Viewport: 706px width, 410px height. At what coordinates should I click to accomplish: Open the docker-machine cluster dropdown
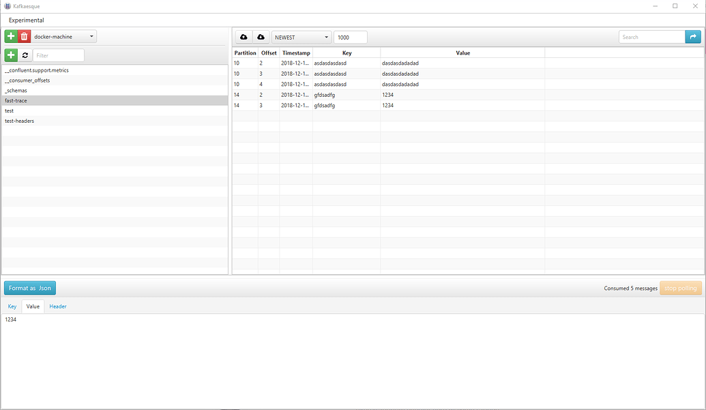[63, 35]
